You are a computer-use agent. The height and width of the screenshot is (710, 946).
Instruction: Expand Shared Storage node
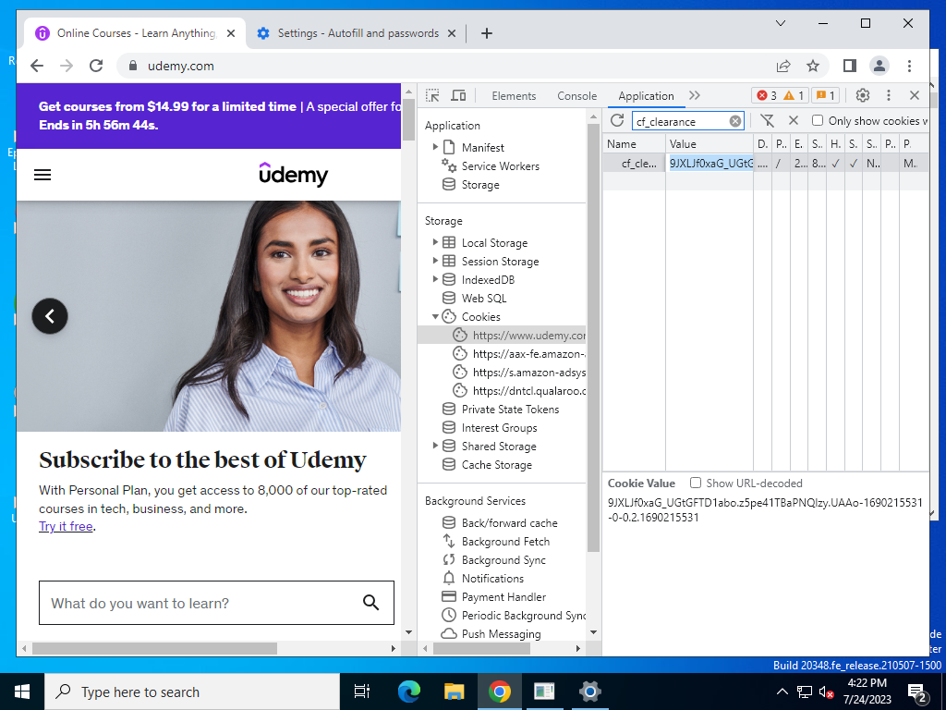(435, 446)
